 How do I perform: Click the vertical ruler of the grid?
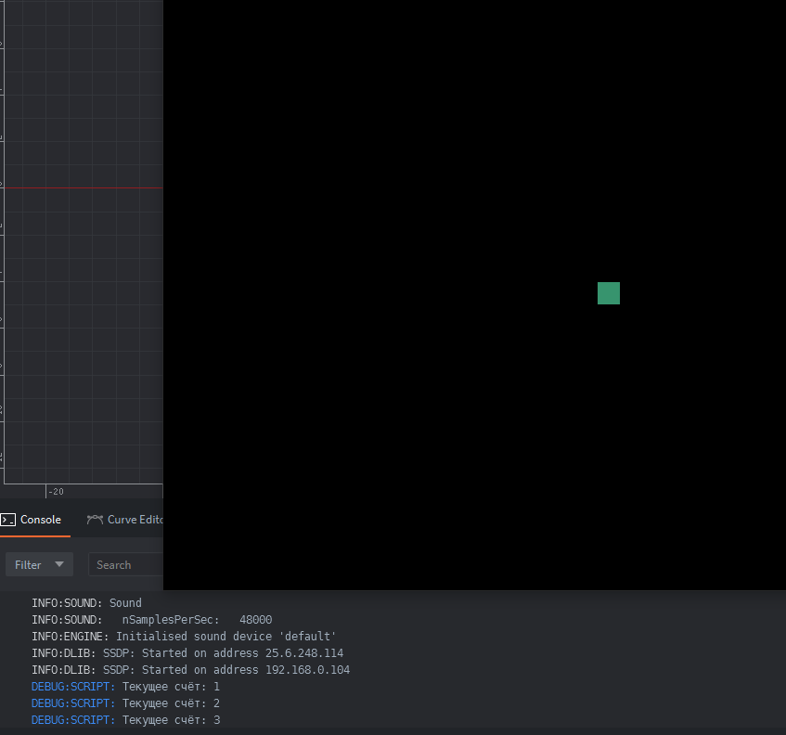click(x=2, y=278)
